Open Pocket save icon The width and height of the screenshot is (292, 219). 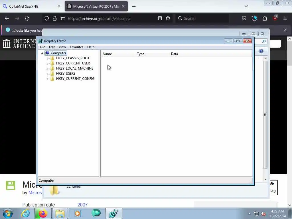tap(244, 19)
